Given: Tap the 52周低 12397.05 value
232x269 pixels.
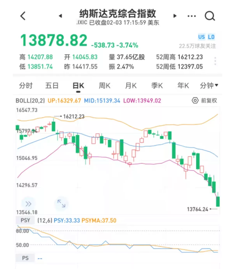Looking at the screenshot, I should (x=180, y=67).
